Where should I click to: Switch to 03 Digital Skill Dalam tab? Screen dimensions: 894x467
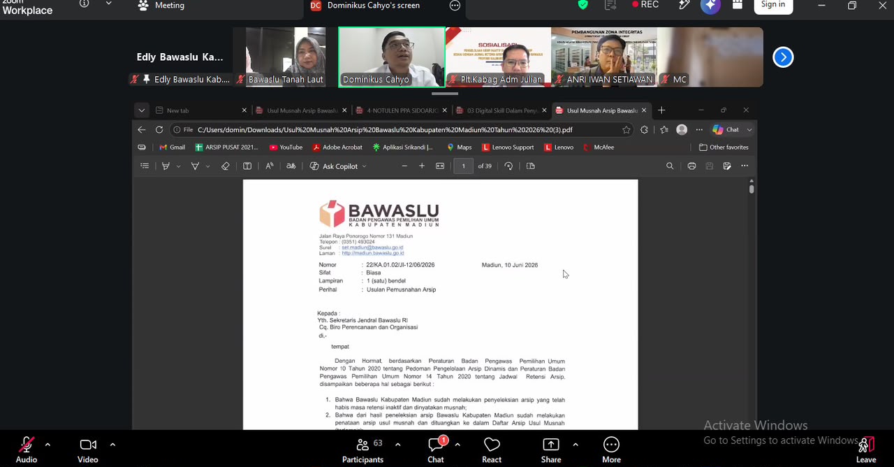click(x=500, y=110)
